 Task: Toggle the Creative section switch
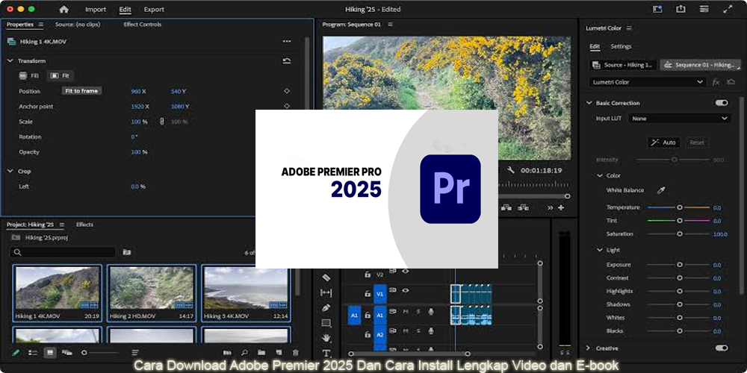click(722, 348)
